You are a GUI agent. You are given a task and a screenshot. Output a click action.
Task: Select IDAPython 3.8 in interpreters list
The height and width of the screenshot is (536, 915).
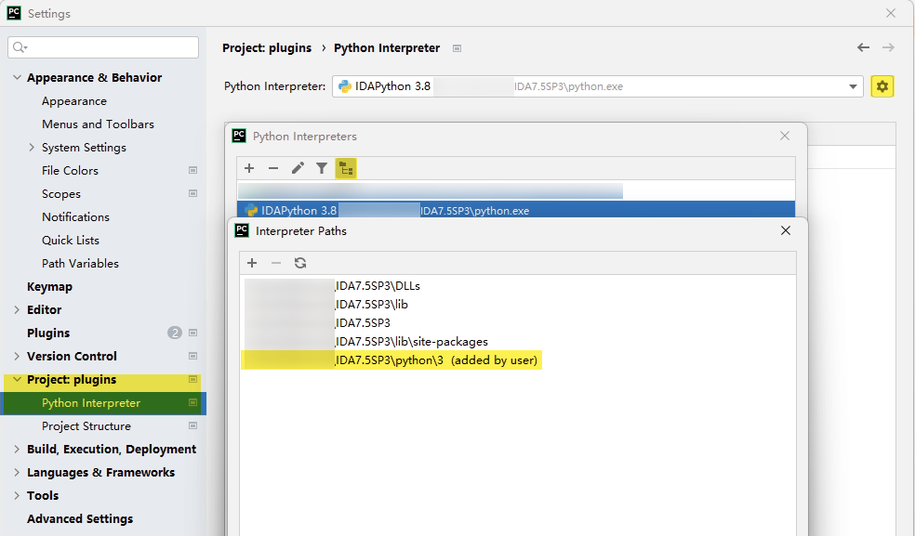(516, 210)
